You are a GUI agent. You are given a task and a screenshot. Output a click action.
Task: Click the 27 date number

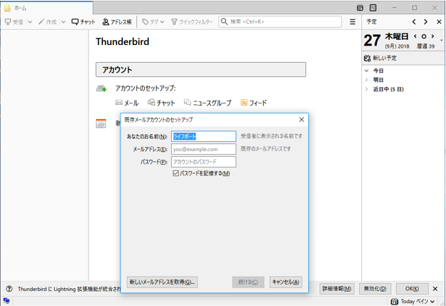point(372,41)
